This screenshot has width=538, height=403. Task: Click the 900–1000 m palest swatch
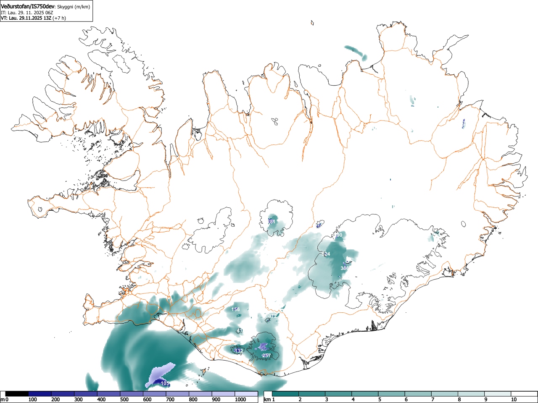(x=223, y=394)
